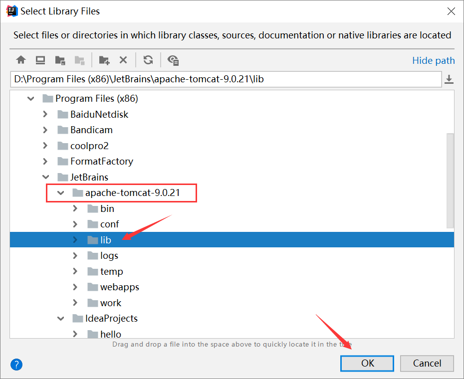This screenshot has height=379, width=464.
Task: Click the Hide path link
Action: coord(433,60)
